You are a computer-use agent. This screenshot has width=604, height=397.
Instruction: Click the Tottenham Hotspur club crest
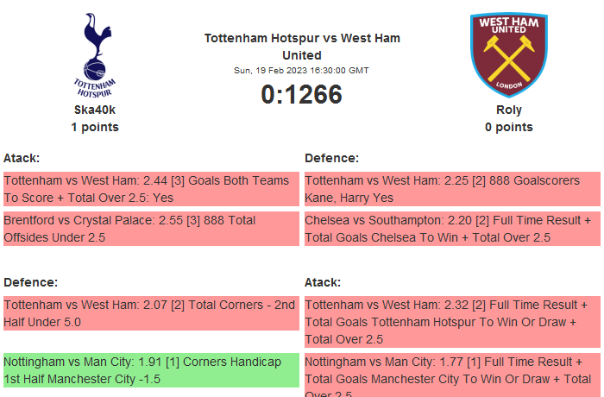95,54
